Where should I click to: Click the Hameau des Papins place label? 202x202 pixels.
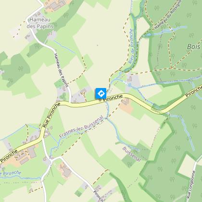point(40,23)
